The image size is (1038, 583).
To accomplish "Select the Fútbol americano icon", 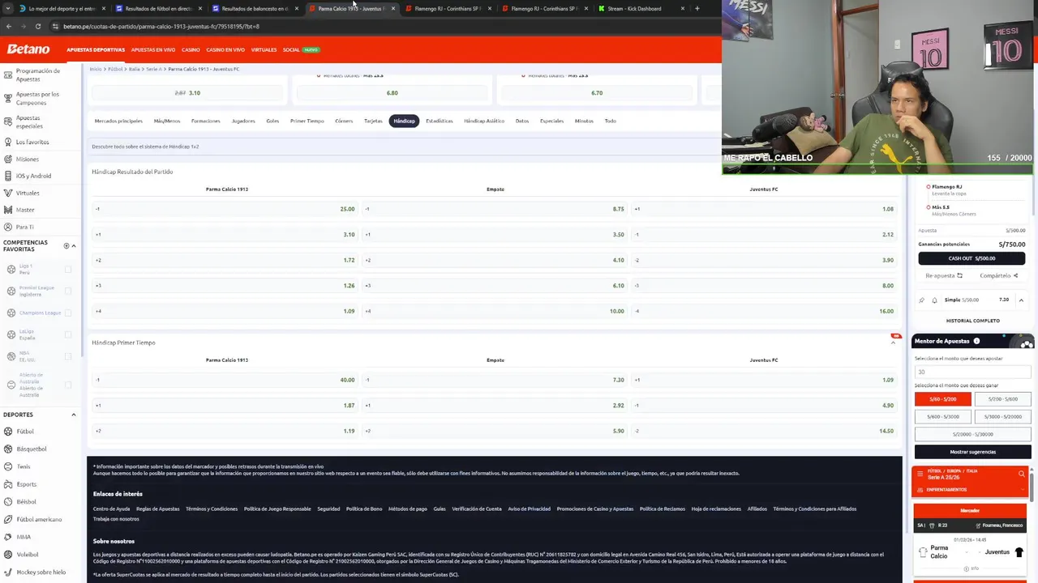I will coord(8,519).
